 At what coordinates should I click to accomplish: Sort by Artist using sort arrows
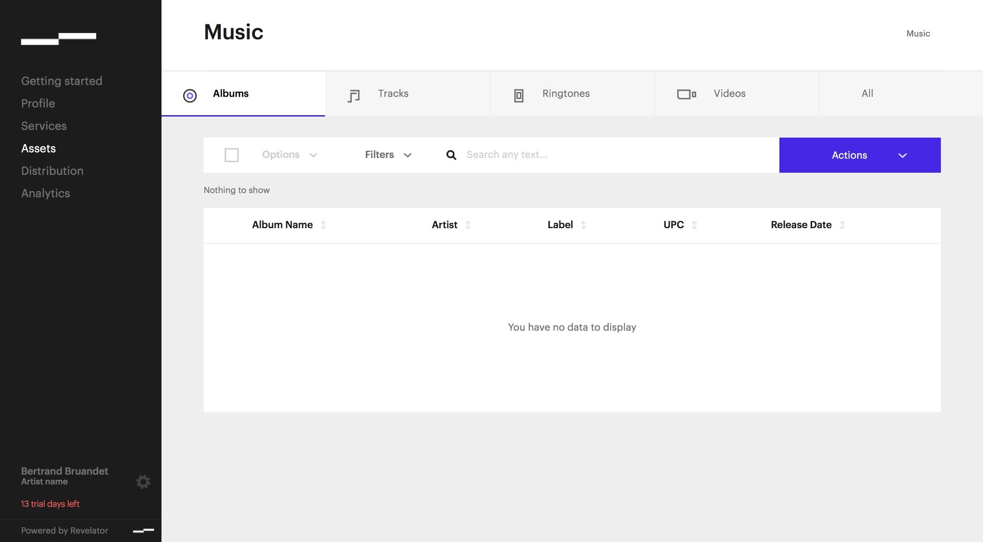[468, 225]
